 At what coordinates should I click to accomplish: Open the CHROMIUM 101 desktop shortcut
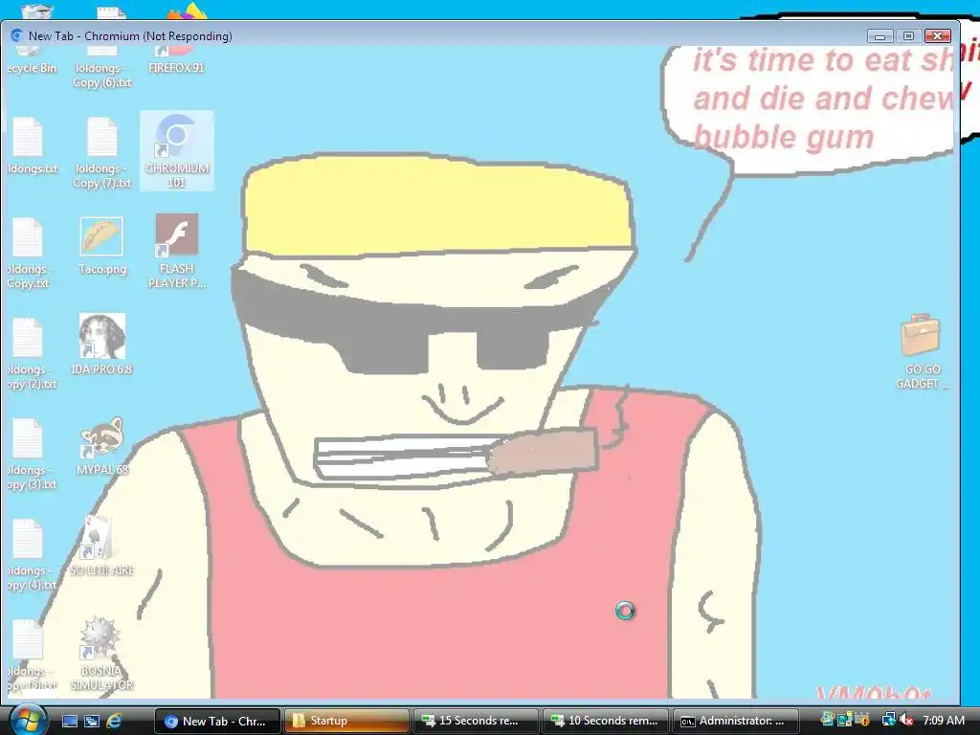pos(177,150)
